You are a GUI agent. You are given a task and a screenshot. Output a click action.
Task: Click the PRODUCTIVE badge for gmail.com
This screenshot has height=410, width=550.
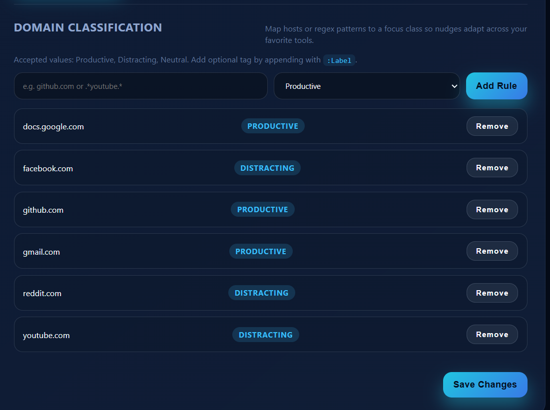click(261, 252)
